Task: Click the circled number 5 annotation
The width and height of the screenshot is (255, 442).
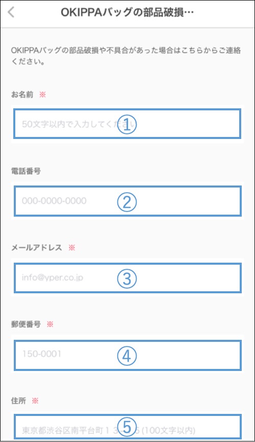Action: tap(127, 427)
